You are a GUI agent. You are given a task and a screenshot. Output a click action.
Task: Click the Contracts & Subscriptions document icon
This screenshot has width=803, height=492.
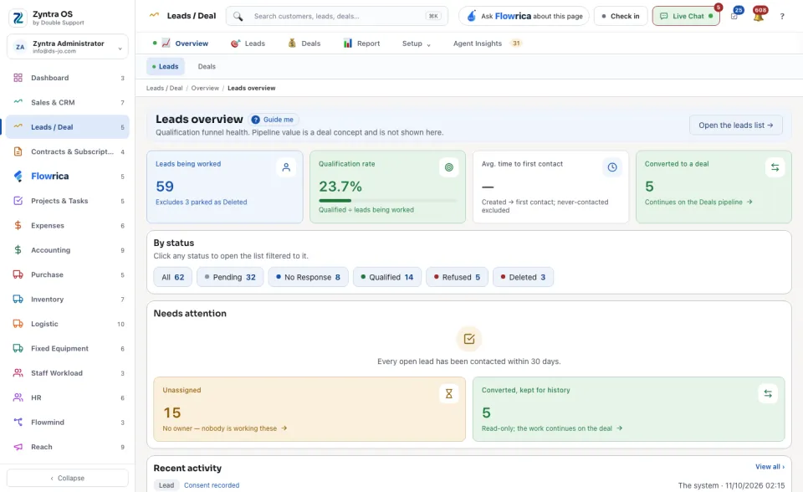[18, 151]
